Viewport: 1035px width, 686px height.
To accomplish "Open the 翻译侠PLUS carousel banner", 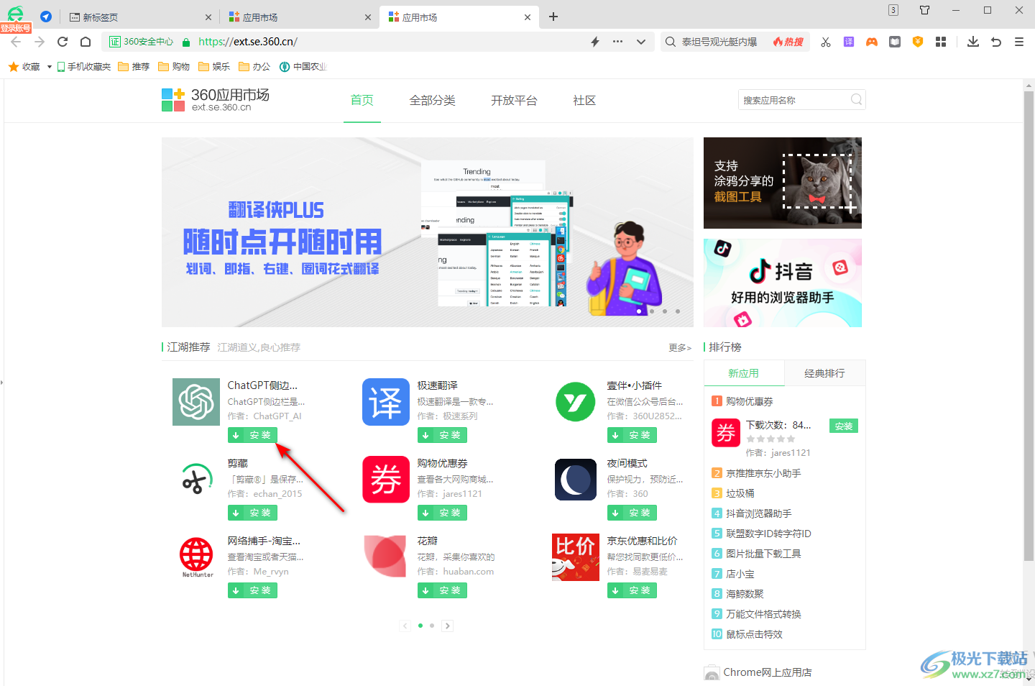I will [x=428, y=232].
